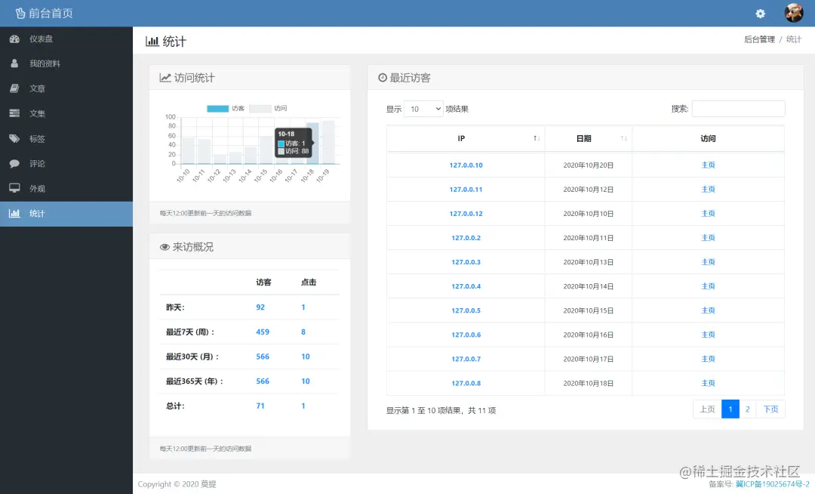The image size is (815, 494).
Task: Click 最近365天 click count 10
Action: [306, 381]
